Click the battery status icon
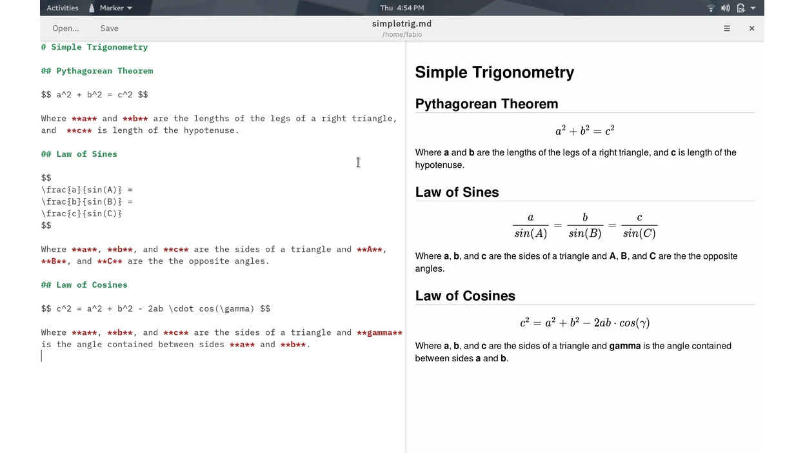 click(740, 8)
